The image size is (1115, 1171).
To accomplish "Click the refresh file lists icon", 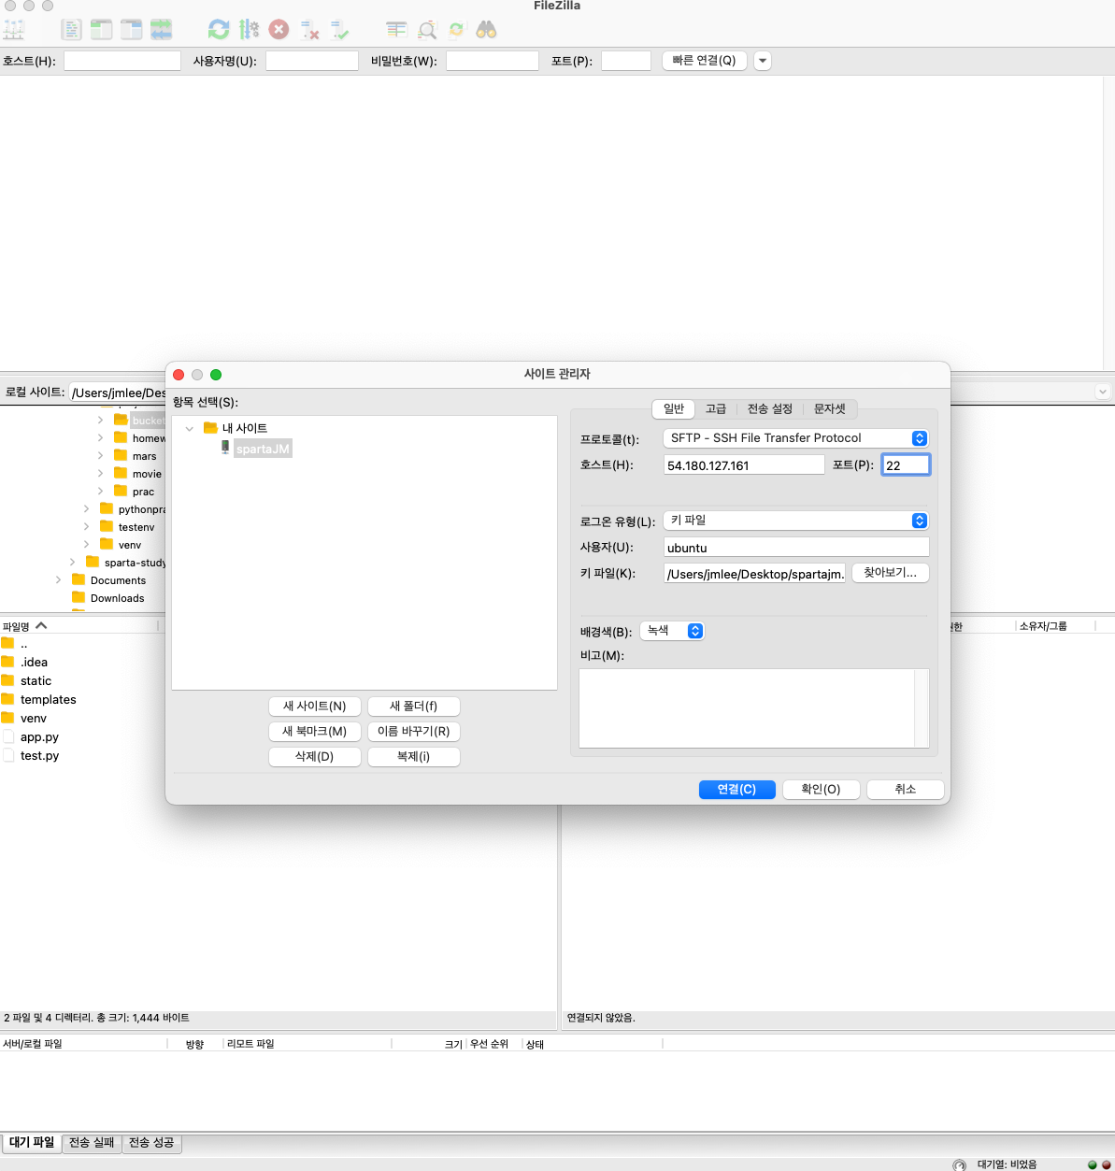I will coord(219,30).
